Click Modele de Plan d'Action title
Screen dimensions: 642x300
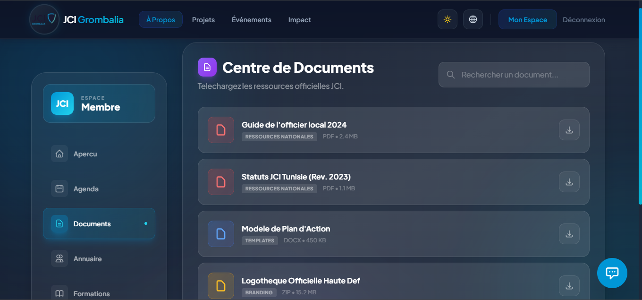click(286, 229)
